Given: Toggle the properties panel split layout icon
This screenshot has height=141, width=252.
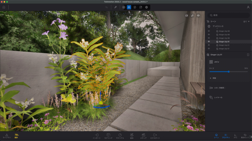Looking at the screenshot, I should [248, 55].
